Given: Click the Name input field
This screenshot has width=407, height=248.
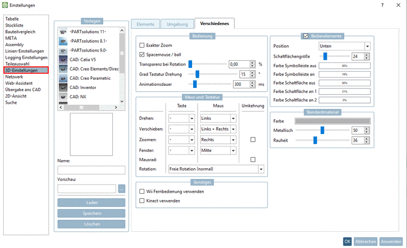Looking at the screenshot, I should tap(91, 170).
